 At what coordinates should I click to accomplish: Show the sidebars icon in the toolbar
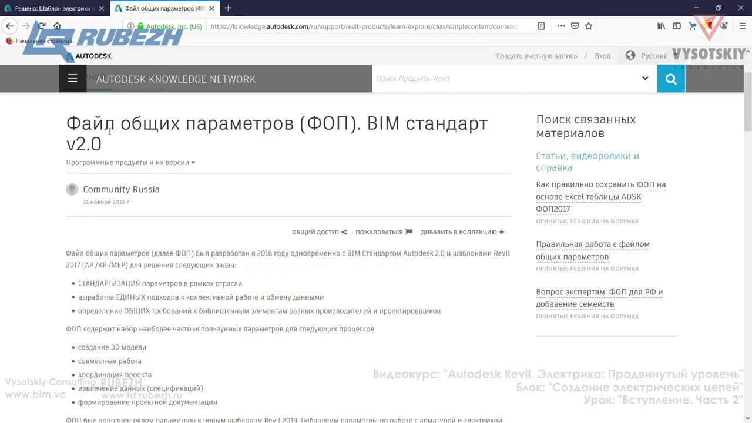point(677,26)
